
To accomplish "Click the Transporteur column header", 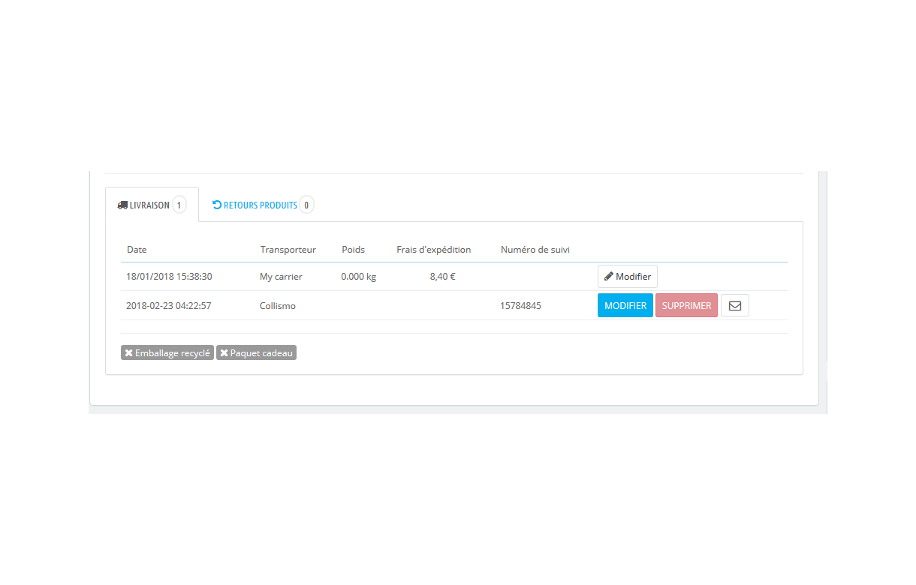I will pos(288,249).
